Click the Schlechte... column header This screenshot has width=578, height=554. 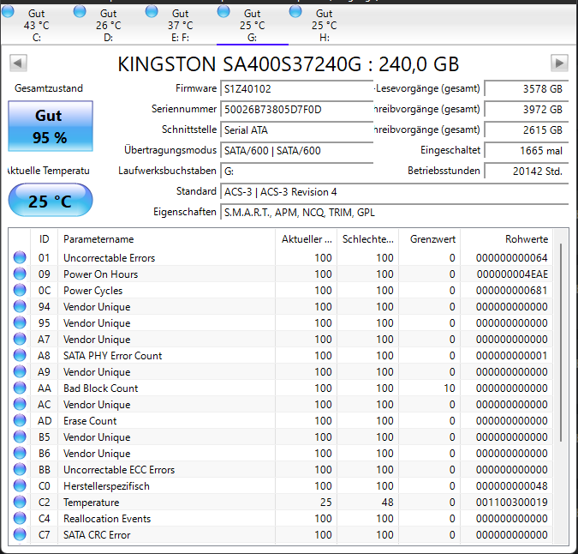pos(367,239)
